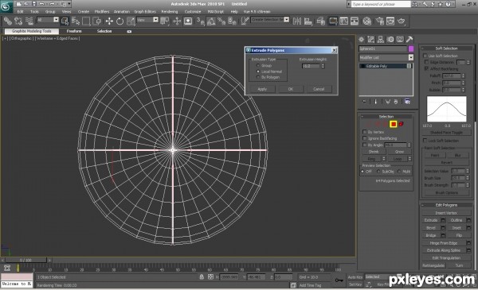The width and height of the screenshot is (478, 290).
Task: Open Extrude settings box next to Extrude
Action: click(x=443, y=220)
